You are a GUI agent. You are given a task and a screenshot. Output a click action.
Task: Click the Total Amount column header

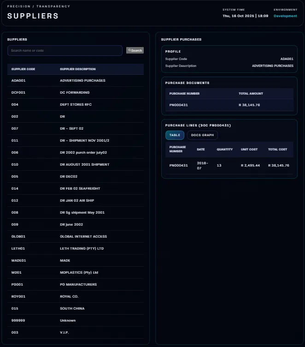[x=251, y=94]
